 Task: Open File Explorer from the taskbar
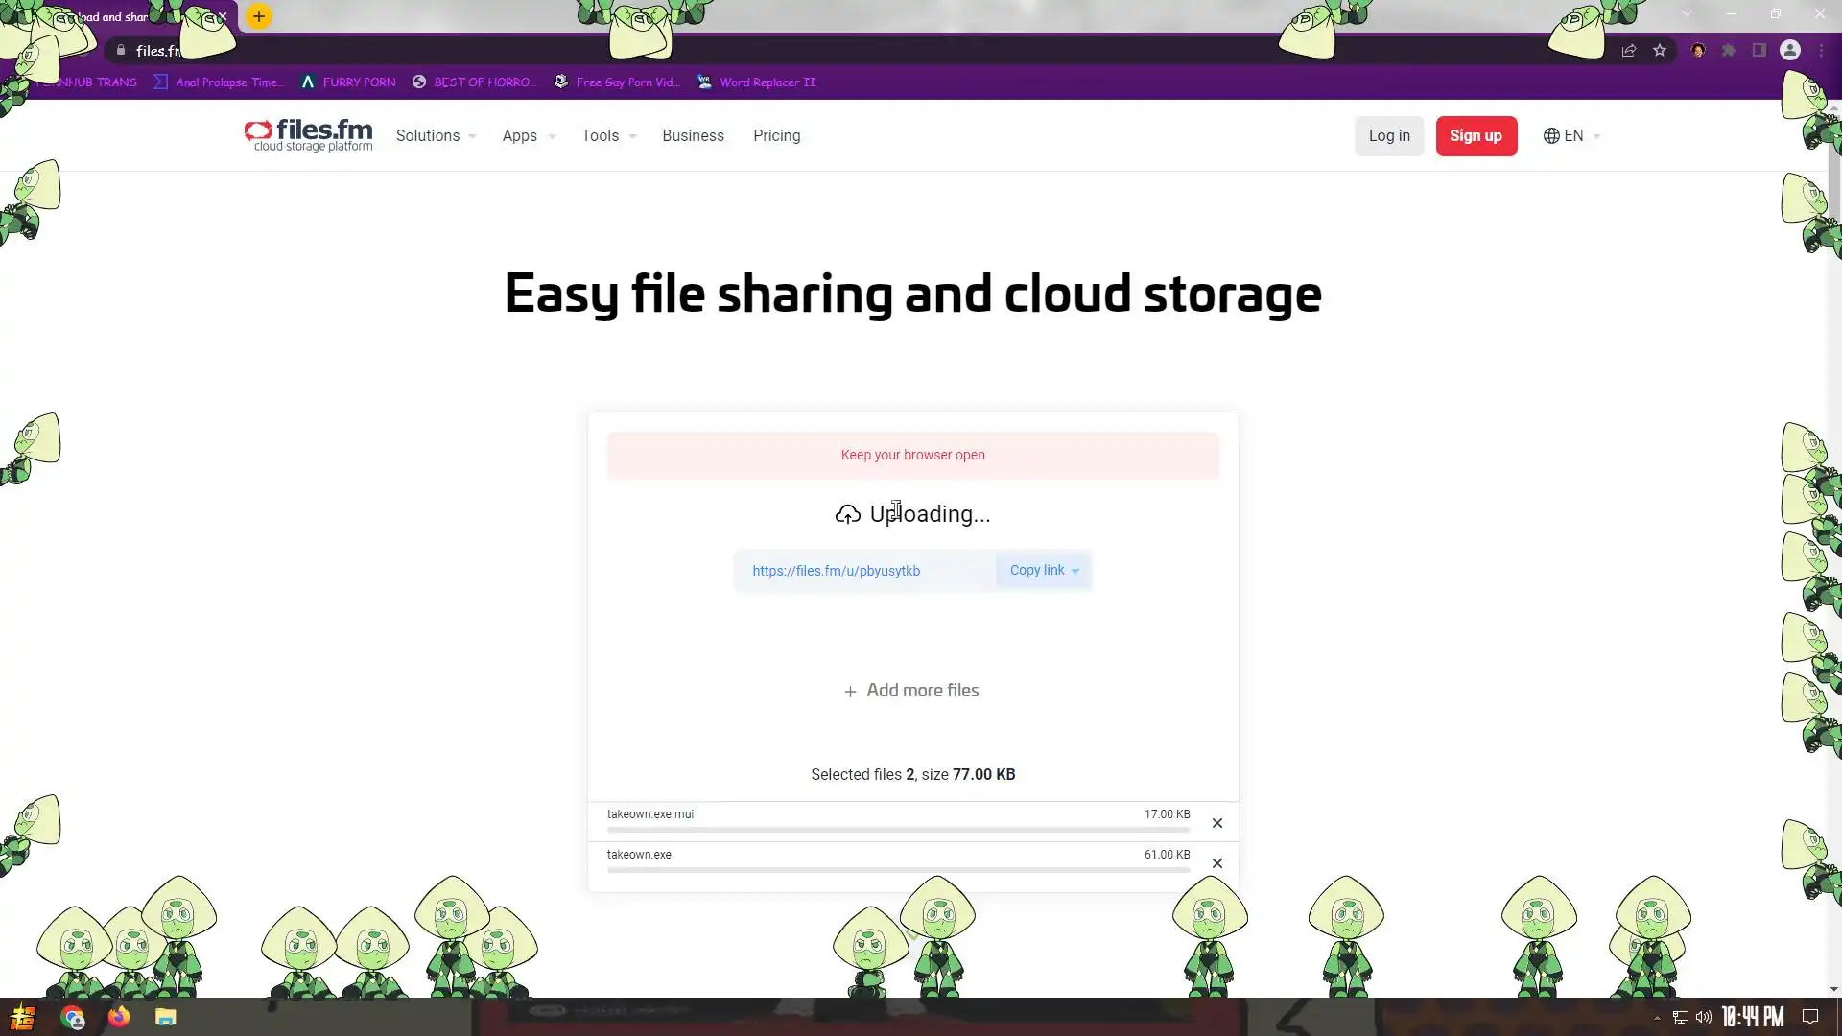coord(166,1017)
